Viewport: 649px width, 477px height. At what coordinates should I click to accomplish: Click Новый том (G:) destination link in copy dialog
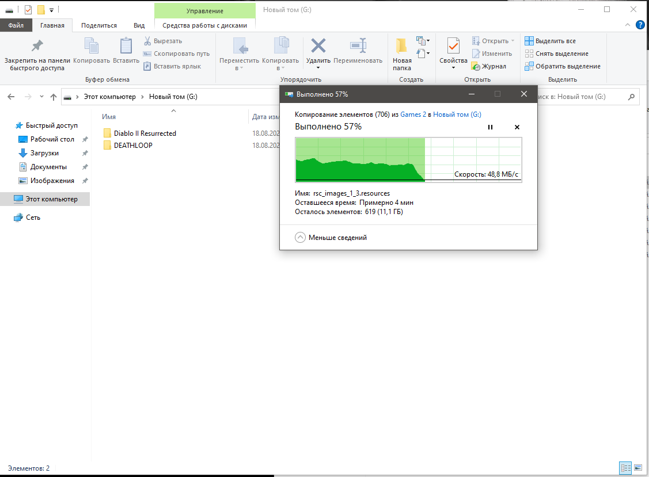click(457, 115)
